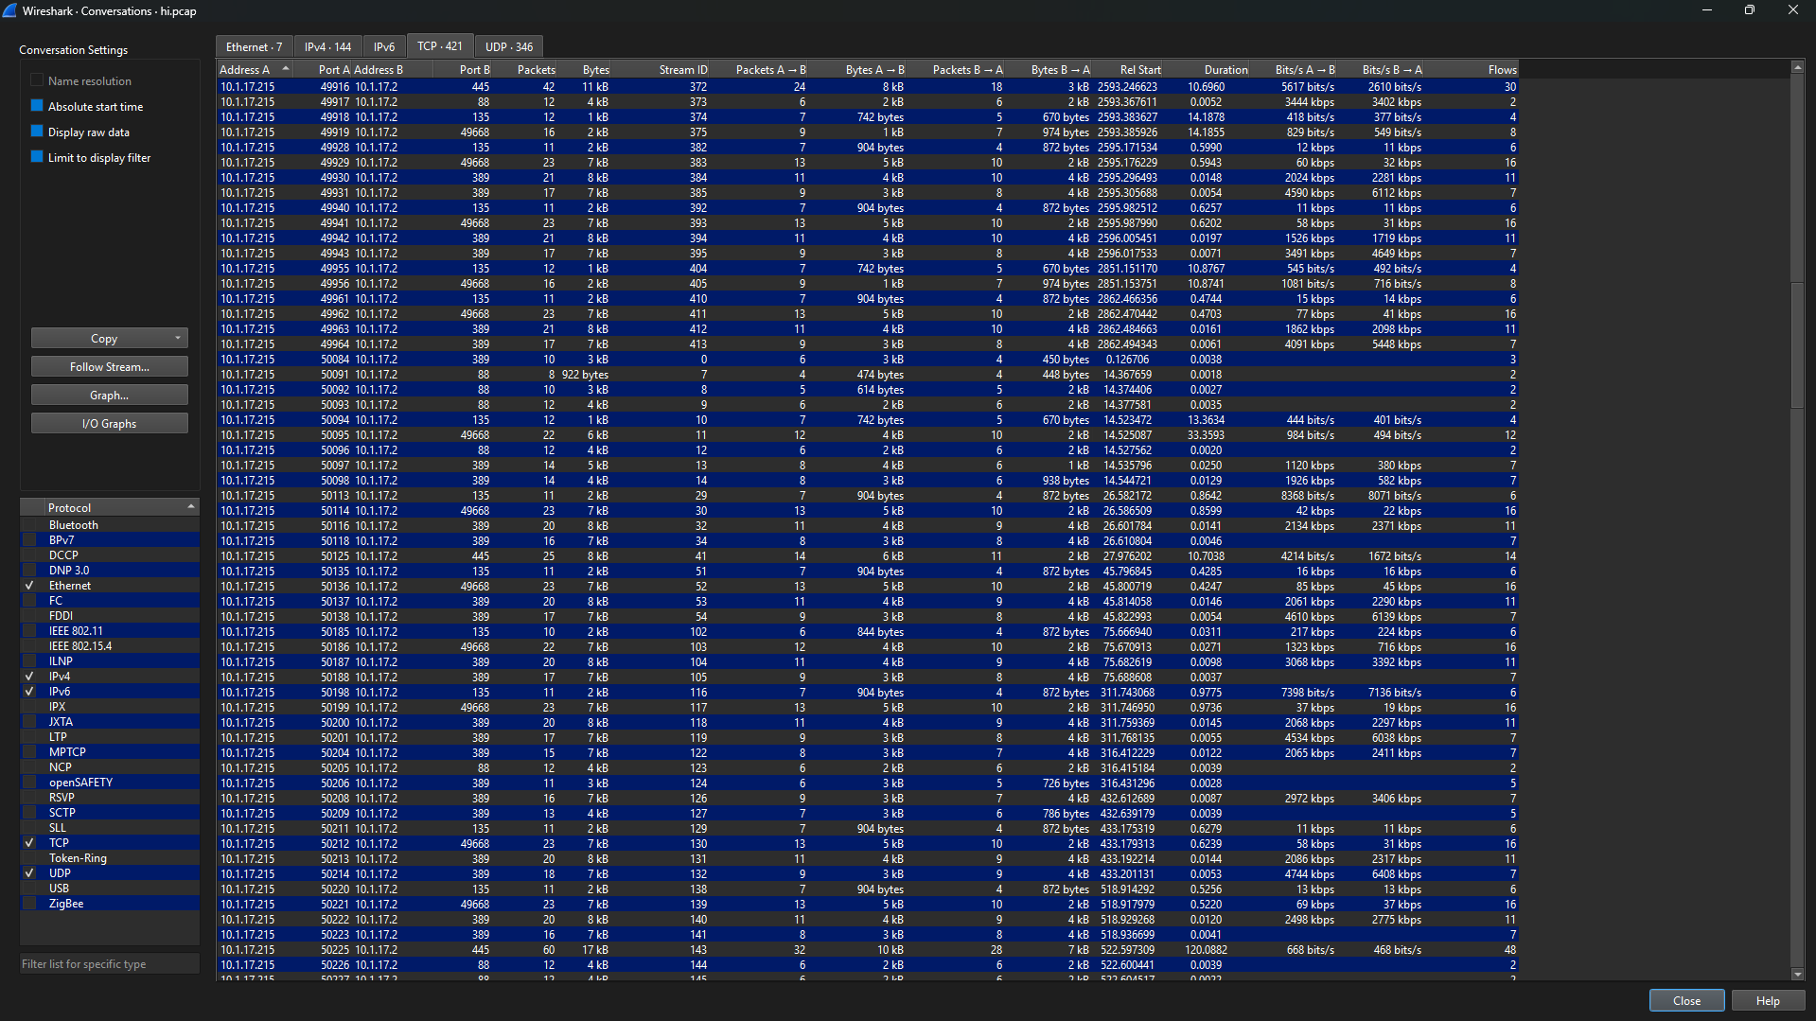Switch to the UDP · 346 tab
The height and width of the screenshot is (1021, 1816).
click(509, 46)
